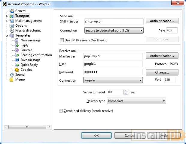This screenshot has width=186, height=144.
Task: Click the Save message floppy icon
Action: (x=17, y=60)
